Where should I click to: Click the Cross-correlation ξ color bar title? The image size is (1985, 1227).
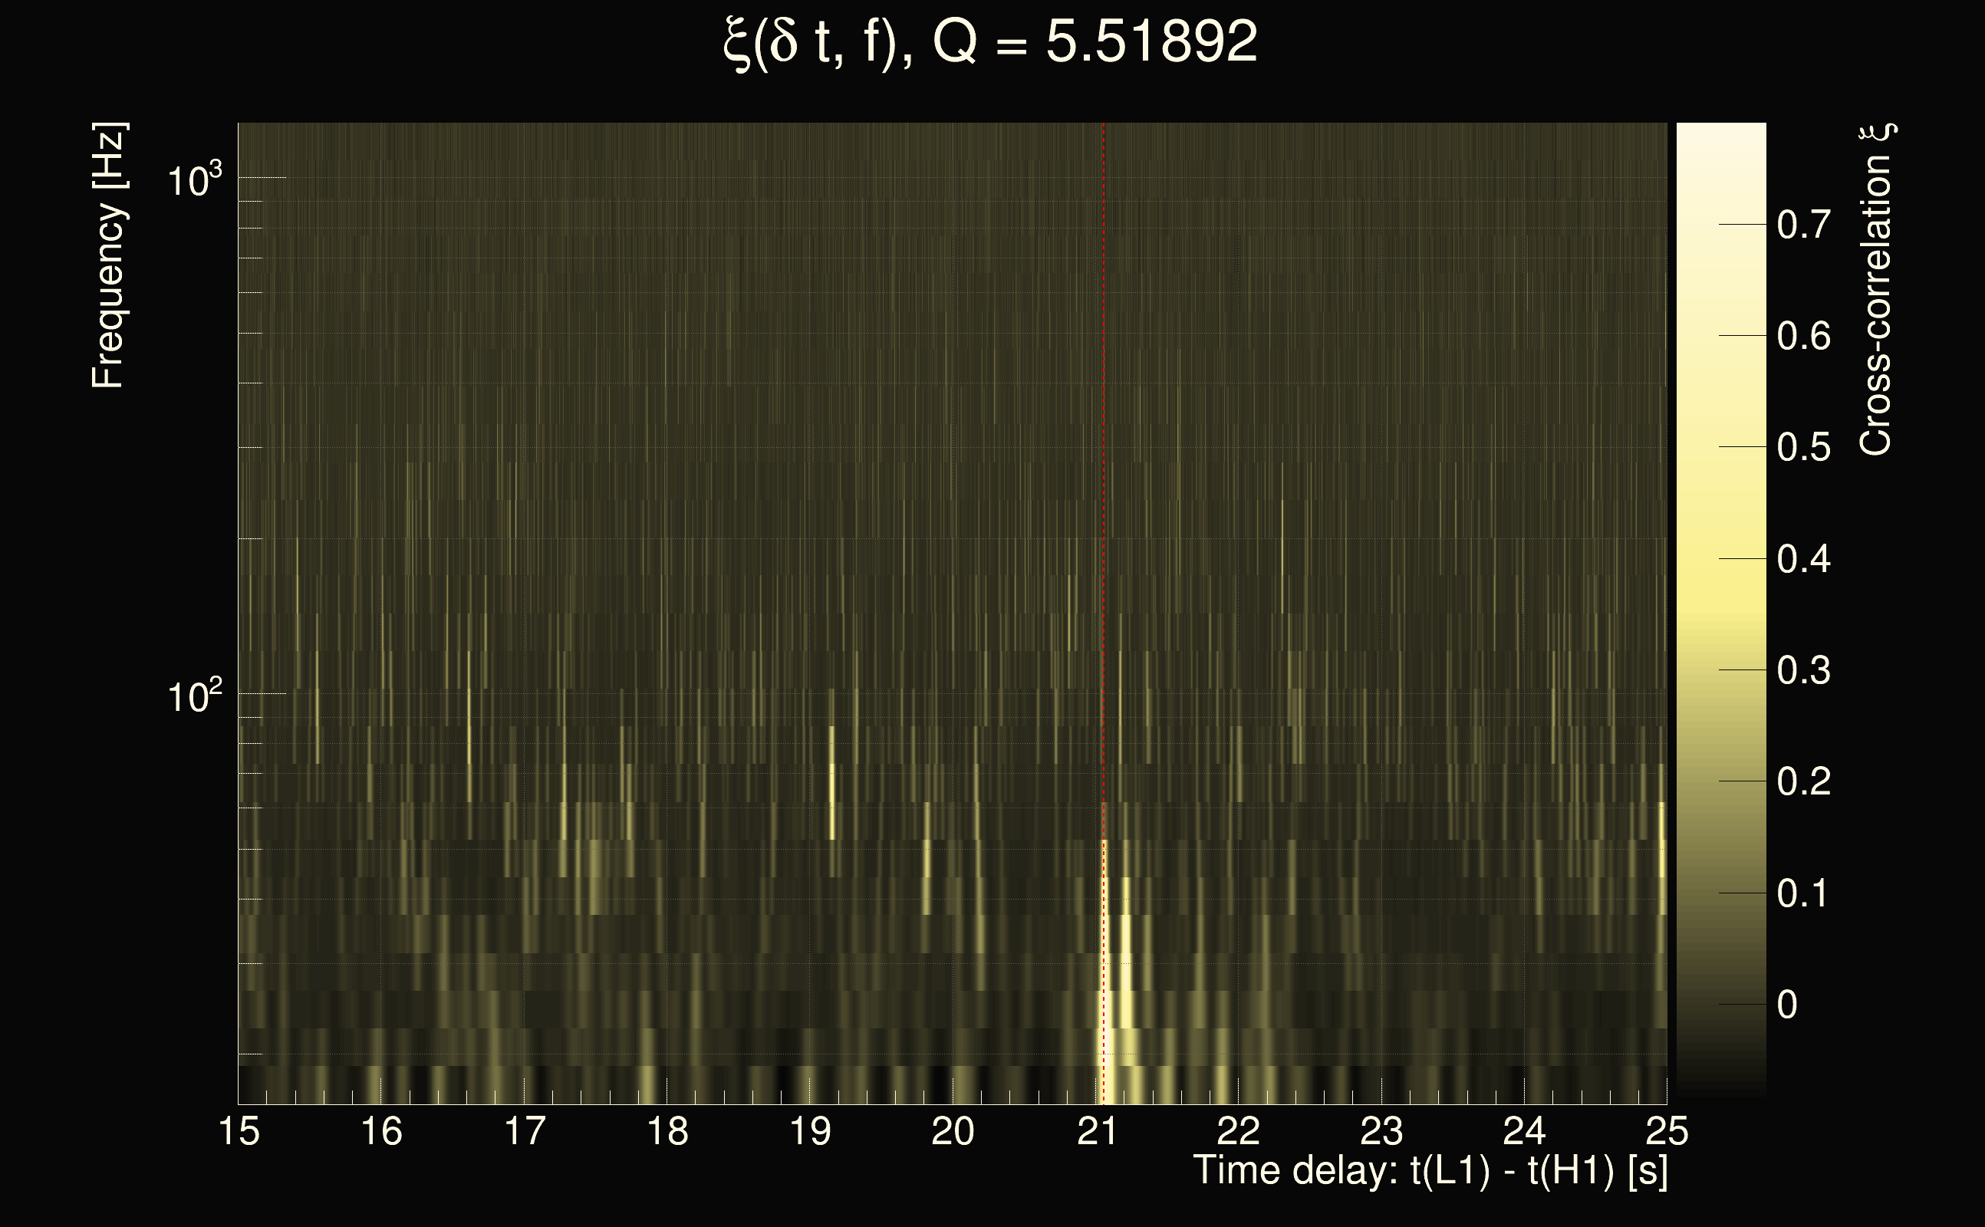pyautogui.click(x=1875, y=290)
